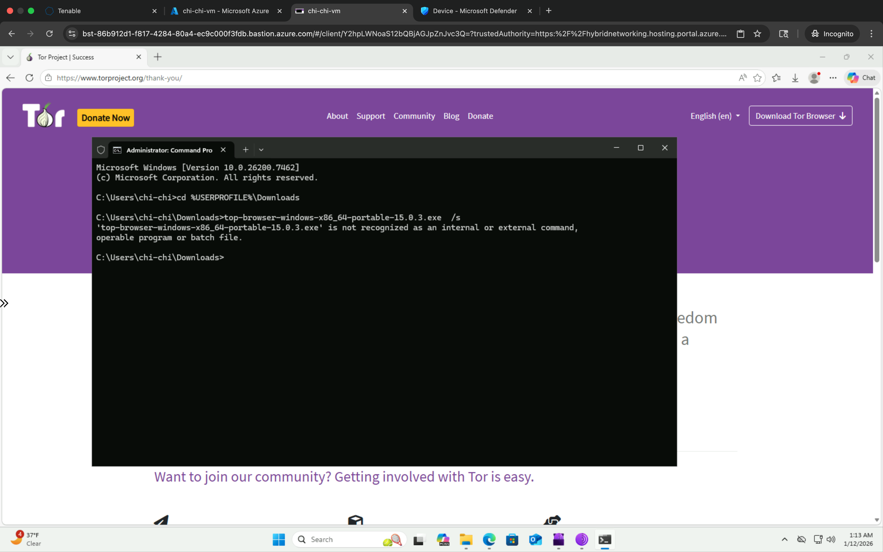
Task: Click the Chrome Incognito indicator
Action: click(x=832, y=34)
